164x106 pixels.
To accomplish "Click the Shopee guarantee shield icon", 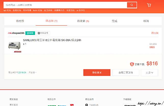I will point(132,64).
